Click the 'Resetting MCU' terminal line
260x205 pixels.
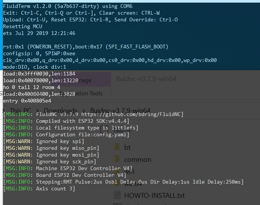point(23,27)
